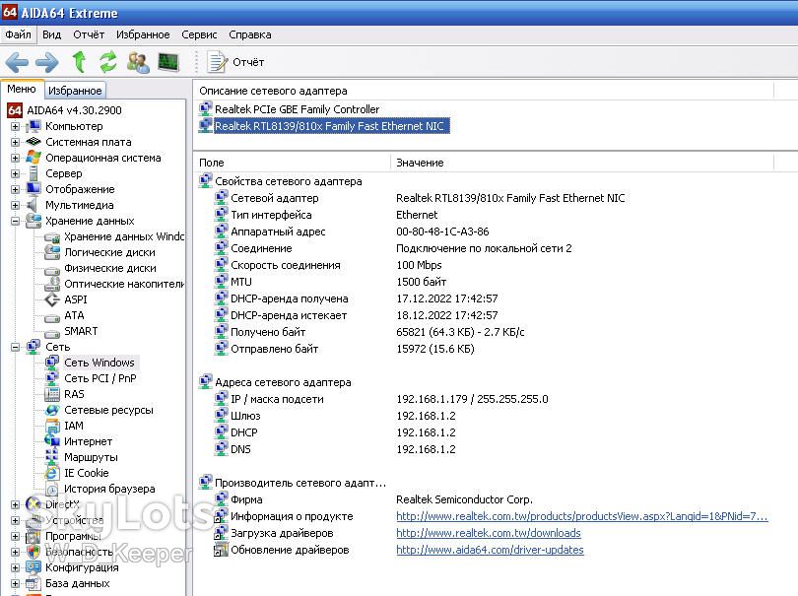Image resolution: width=798 pixels, height=596 pixels.
Task: Select the IP / маска подсети row
Action: [x=277, y=399]
